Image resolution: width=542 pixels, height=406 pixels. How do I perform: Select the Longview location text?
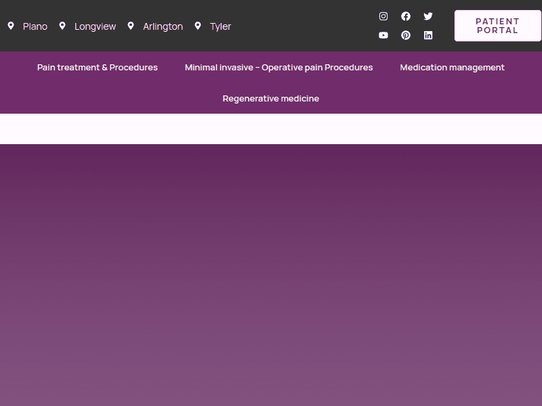click(x=95, y=26)
